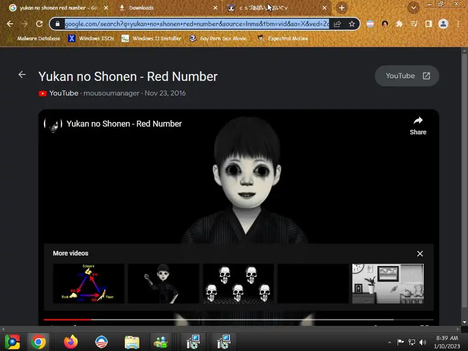This screenshot has width=468, height=351.
Task: Open the Malware Database bookmark
Action: 35,38
